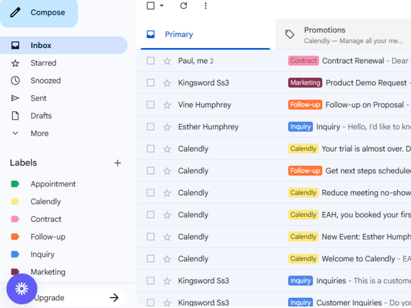
Task: Select the 'EAH, you booked' email checkbox
Action: [x=150, y=215]
